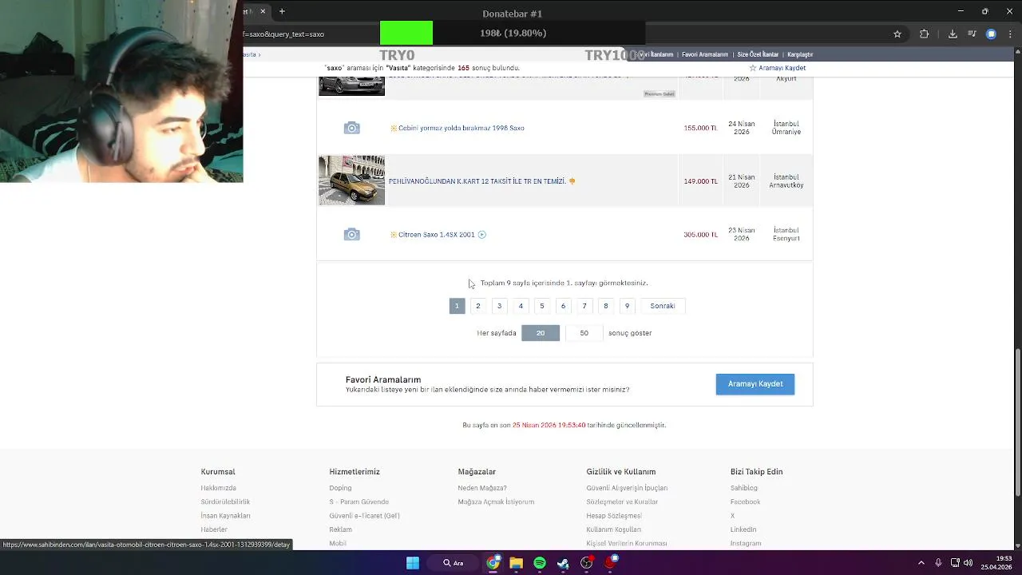Go to results page 5
Viewport: 1022px width, 575px height.
point(541,306)
